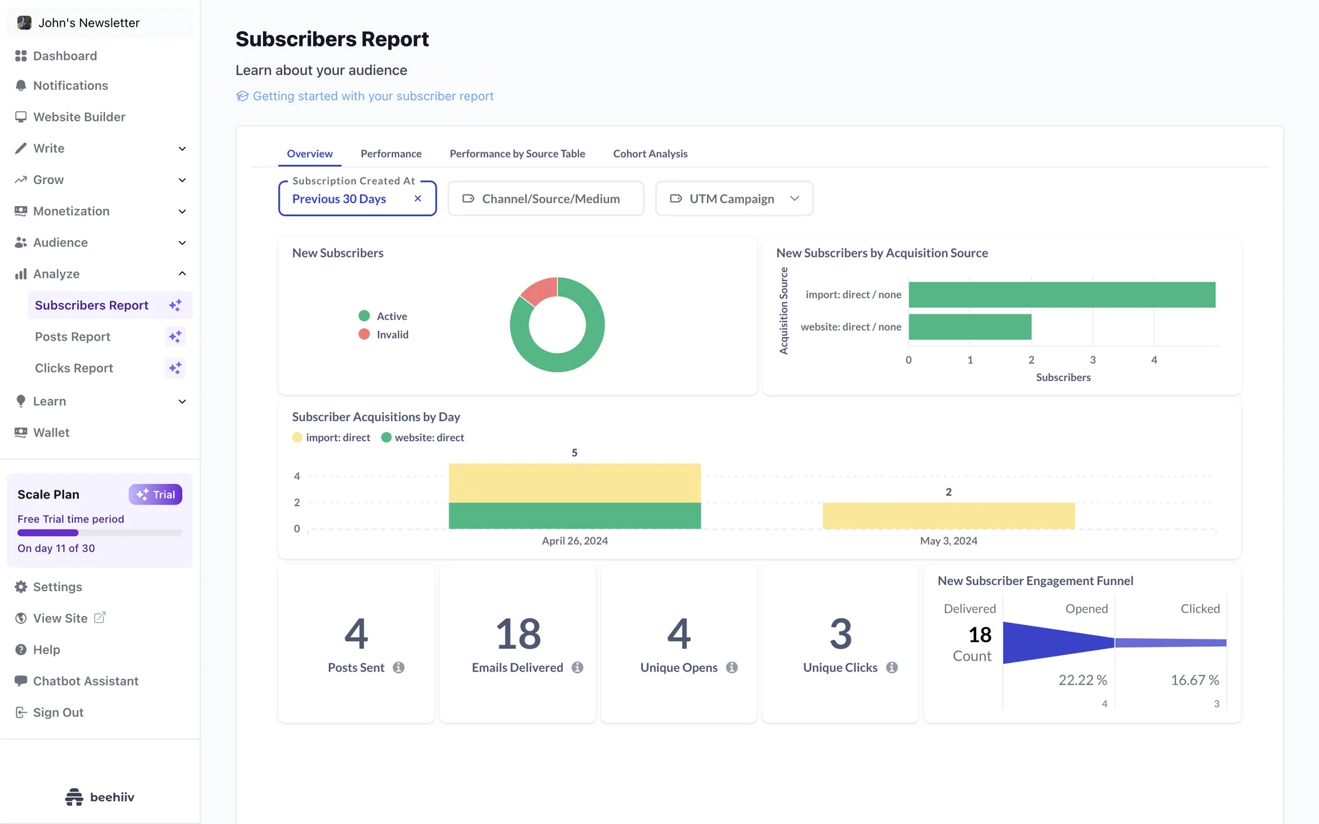Screen dimensions: 1319x824
Task: Click the external link icon beside View Site
Action: pos(100,618)
